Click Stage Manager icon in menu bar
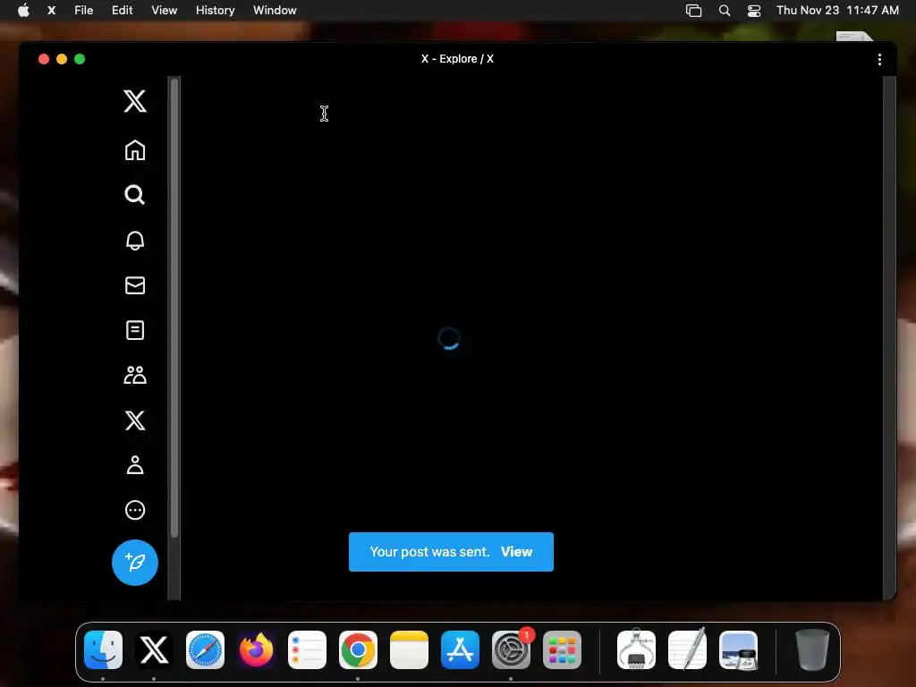 tap(693, 11)
